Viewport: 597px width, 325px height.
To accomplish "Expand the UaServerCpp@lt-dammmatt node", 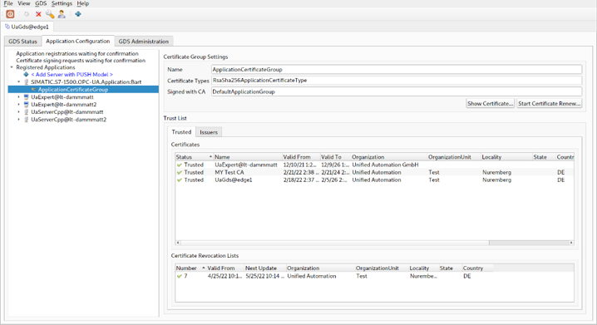I will (18, 112).
